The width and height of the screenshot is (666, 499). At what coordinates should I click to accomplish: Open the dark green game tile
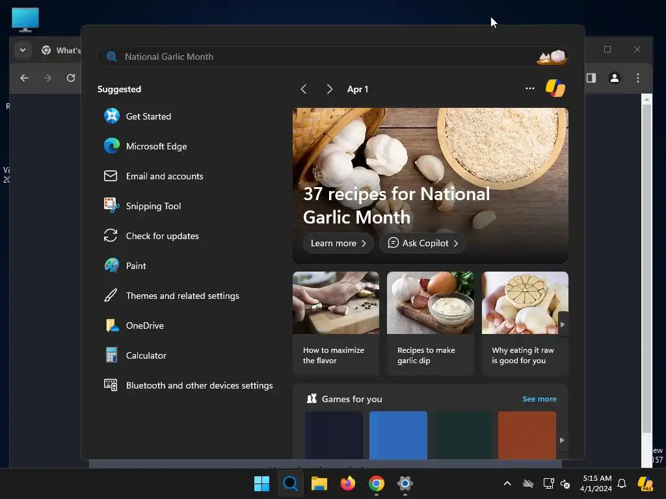click(462, 435)
